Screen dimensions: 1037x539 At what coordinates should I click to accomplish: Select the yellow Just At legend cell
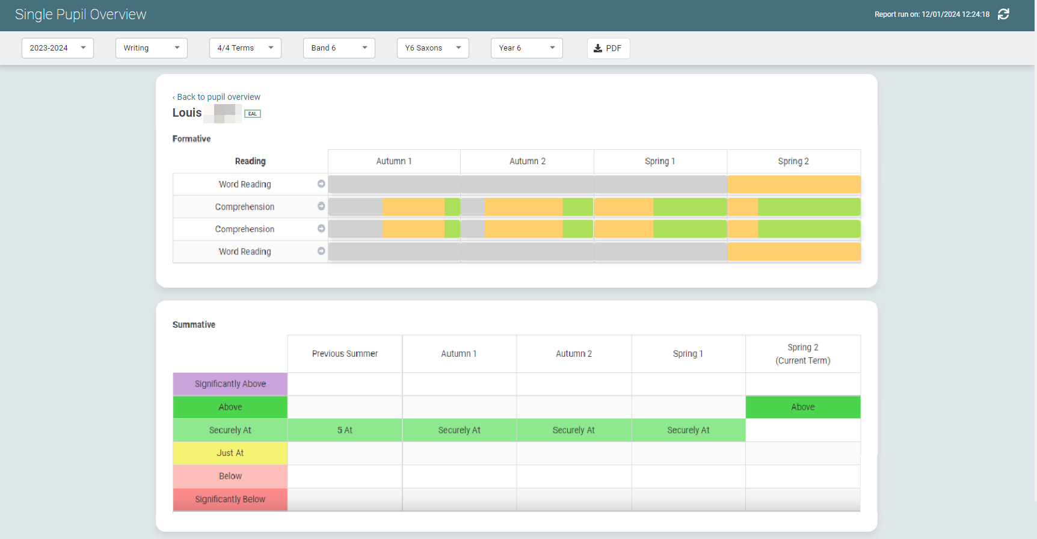tap(230, 453)
